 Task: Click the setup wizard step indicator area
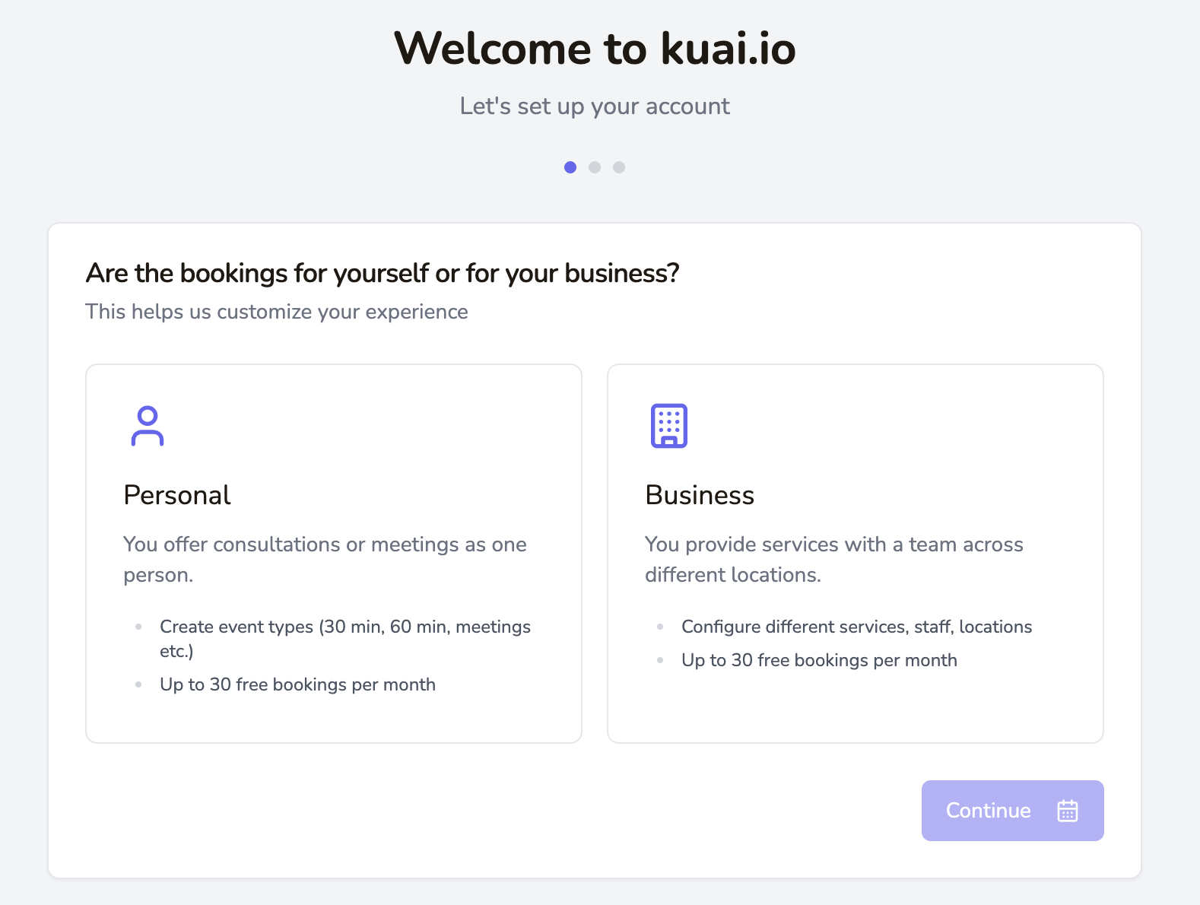(595, 167)
